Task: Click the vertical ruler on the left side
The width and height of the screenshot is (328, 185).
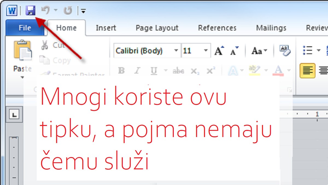Action: click(14, 160)
